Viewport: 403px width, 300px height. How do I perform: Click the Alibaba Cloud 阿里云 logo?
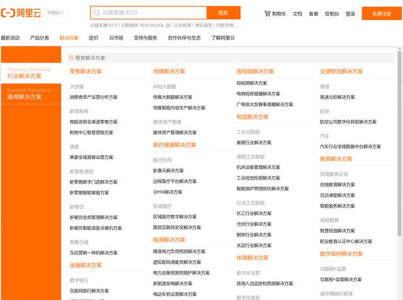coord(21,13)
